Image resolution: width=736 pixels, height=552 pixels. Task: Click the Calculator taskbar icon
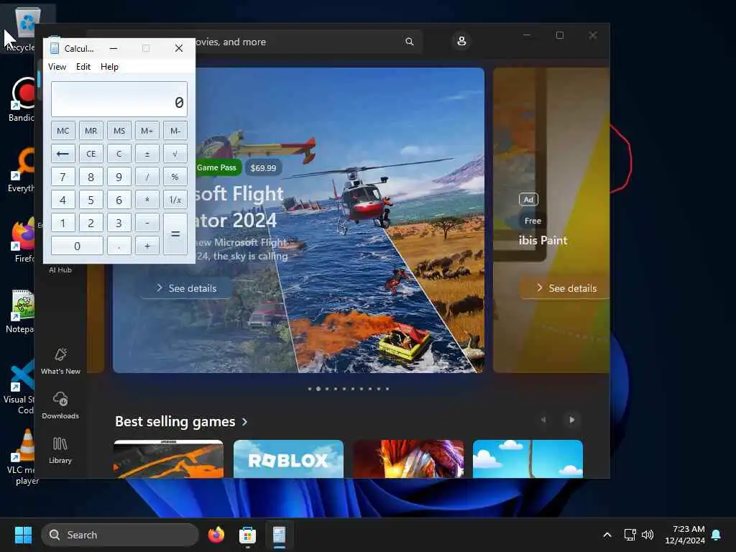coord(279,535)
